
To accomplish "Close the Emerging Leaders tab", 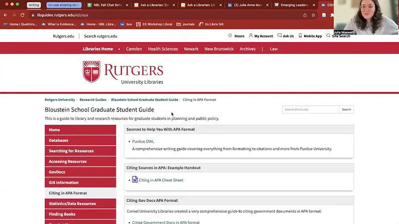I will pyautogui.click(x=314, y=5).
